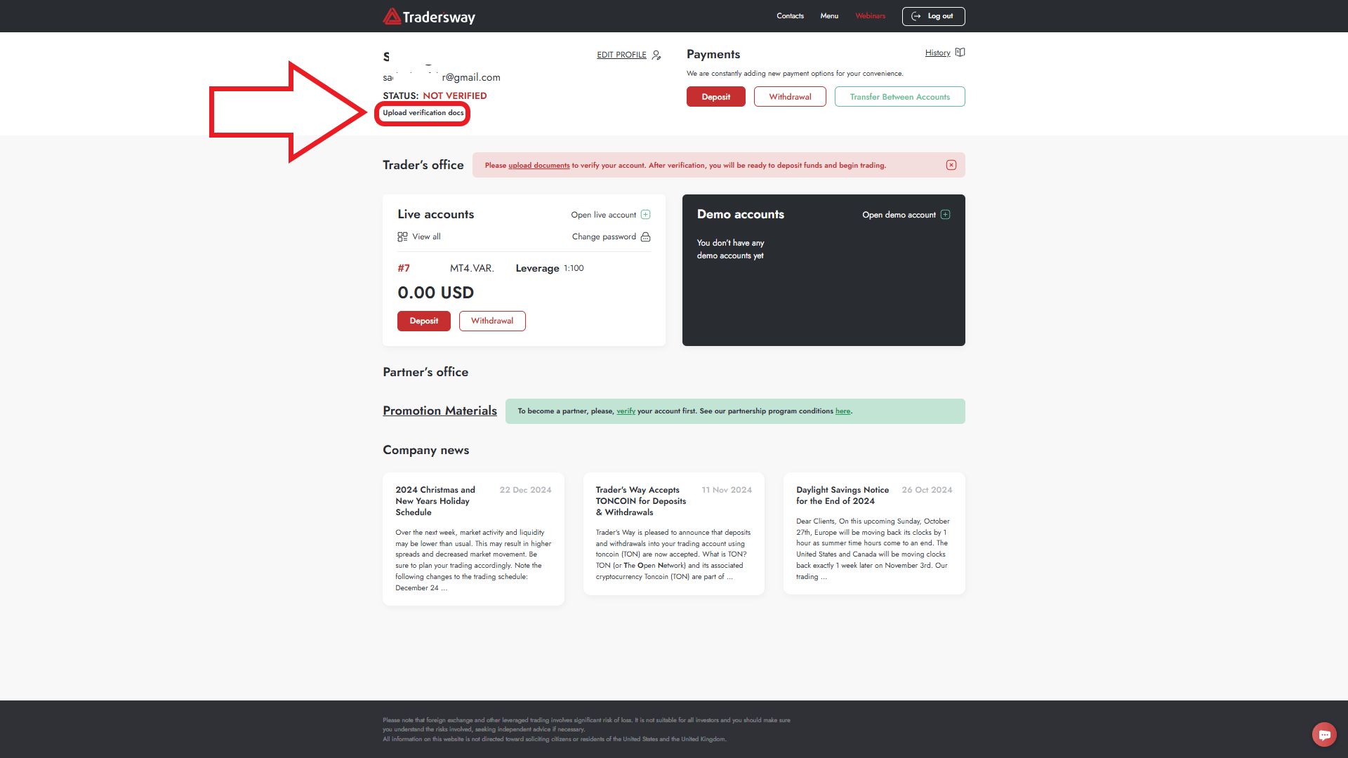Click Change password link
Image resolution: width=1348 pixels, height=758 pixels.
(x=604, y=237)
